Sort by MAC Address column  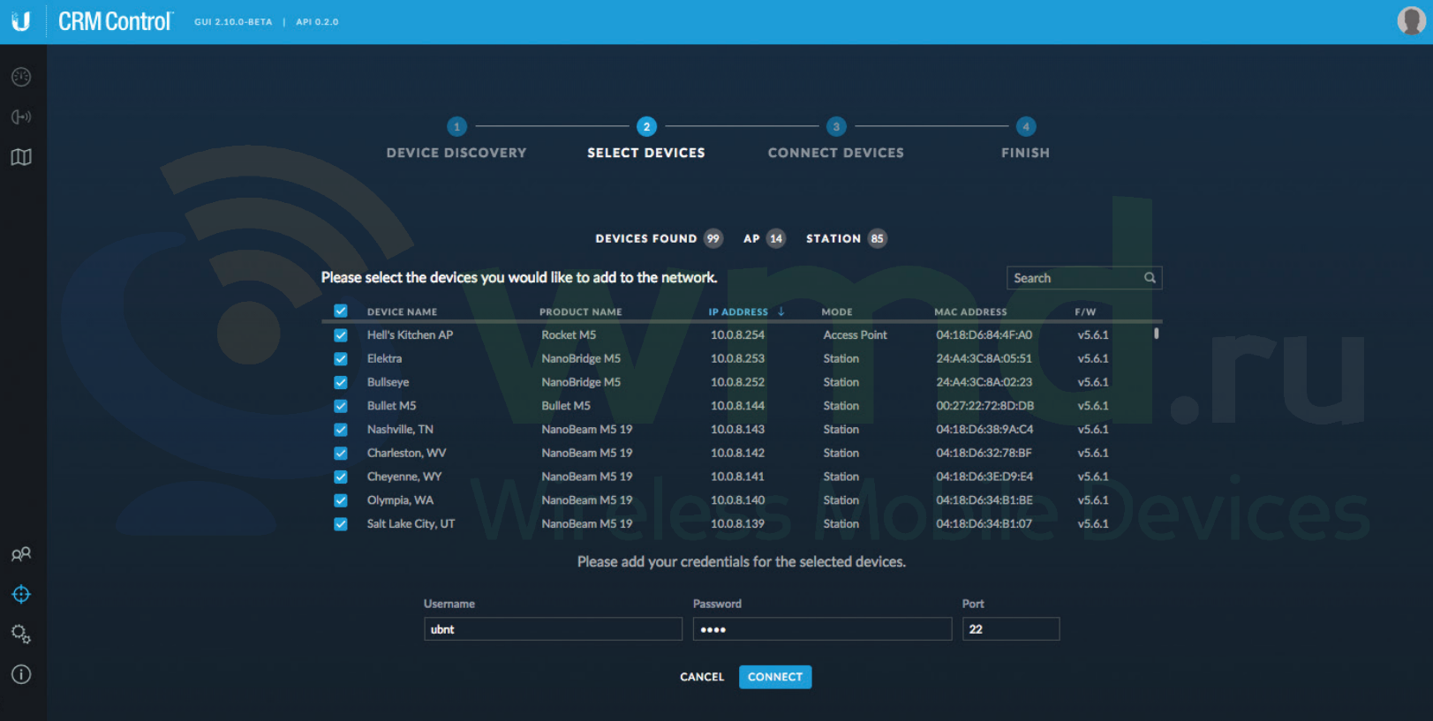point(970,312)
